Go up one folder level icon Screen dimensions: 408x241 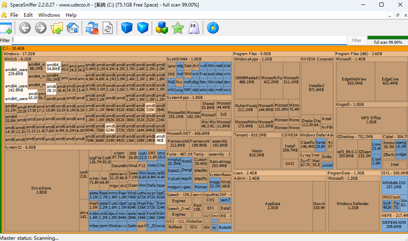pyautogui.click(x=57, y=28)
